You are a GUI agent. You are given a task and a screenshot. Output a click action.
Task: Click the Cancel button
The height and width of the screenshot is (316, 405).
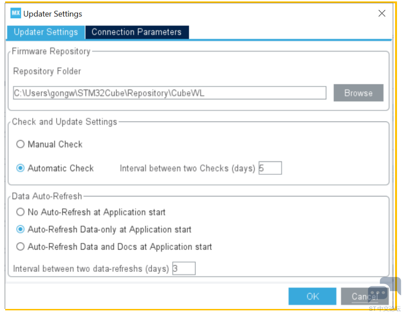coord(364,296)
